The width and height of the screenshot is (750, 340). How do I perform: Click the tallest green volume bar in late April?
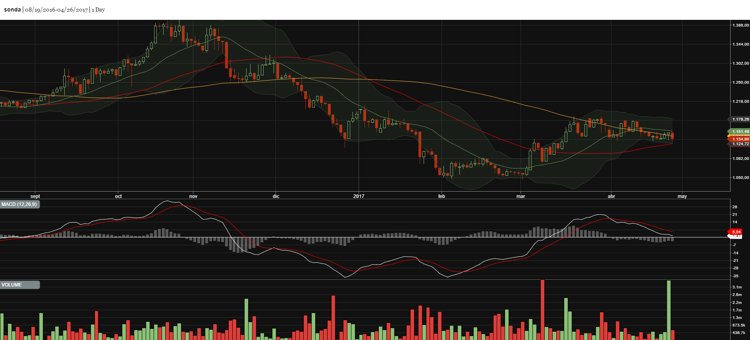(669, 310)
